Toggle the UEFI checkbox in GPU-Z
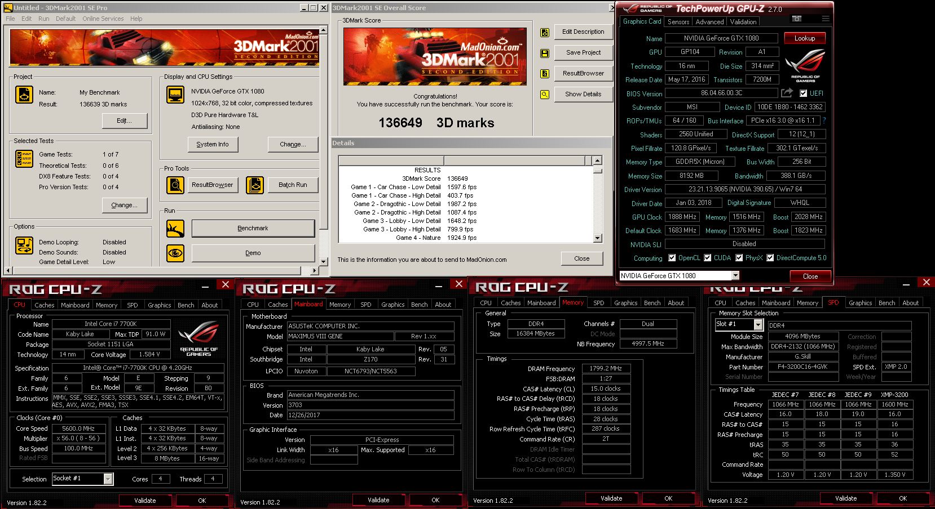935x509 pixels. click(x=804, y=93)
